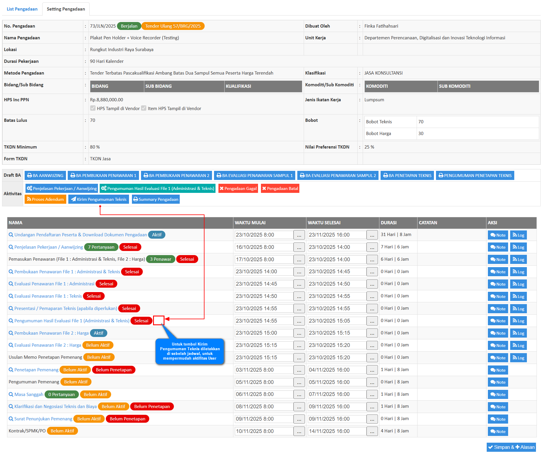This screenshot has width=543, height=455.
Task: Click the magnifier icon beside Masa Sanggah
Action: coord(11,394)
